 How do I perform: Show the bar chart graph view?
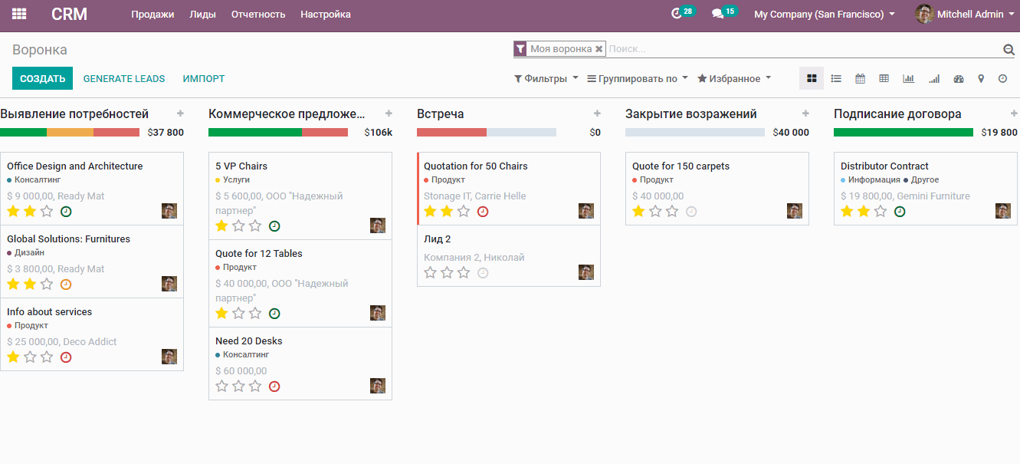908,78
